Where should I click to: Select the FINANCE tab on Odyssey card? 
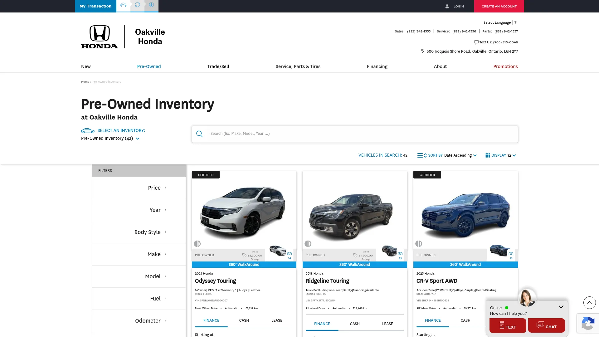point(211,320)
